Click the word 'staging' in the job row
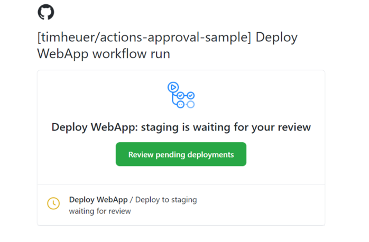369x242 pixels. 184,200
